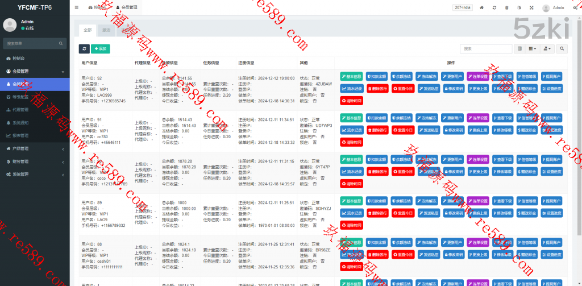Click the home icon in top bar
Screen dimensions: 582x286
(x=482, y=7)
